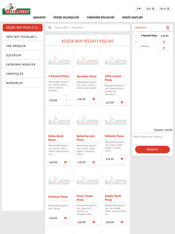The width and height of the screenshot is (175, 234).
Task: Click the Toplam: ₺18.00 total text
Action: 163,130
